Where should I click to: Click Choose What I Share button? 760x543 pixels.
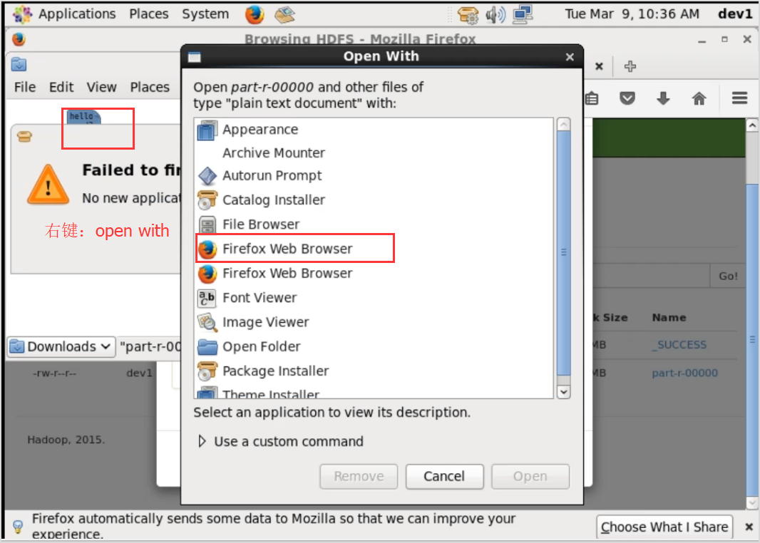point(664,527)
